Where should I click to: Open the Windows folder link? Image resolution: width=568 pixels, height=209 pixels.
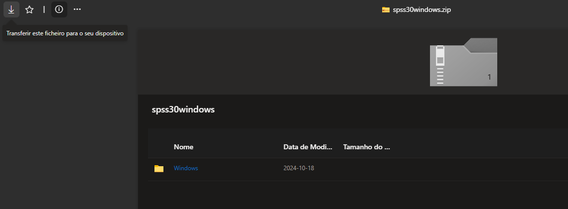point(186,168)
